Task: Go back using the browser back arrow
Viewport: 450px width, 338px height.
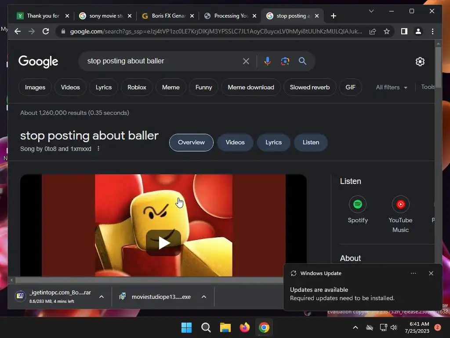Action: coord(18,31)
